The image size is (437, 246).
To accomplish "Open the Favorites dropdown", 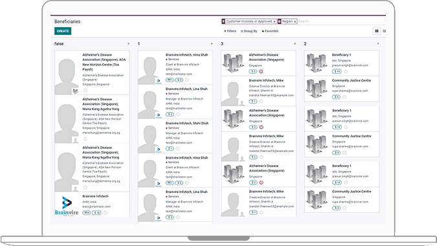I will [x=270, y=31].
